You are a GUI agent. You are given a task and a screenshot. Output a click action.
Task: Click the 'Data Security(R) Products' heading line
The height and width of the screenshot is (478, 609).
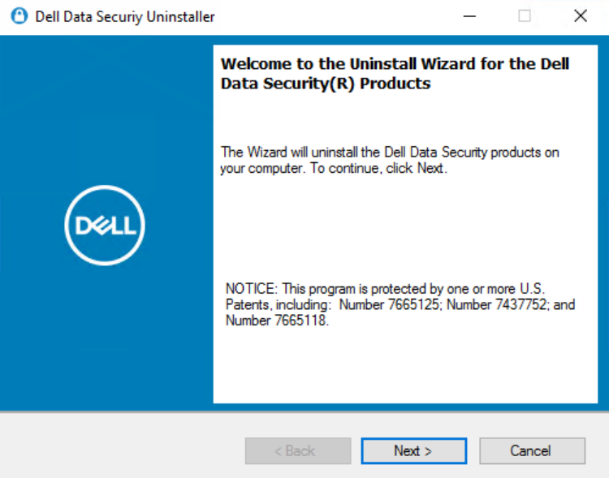pos(326,84)
